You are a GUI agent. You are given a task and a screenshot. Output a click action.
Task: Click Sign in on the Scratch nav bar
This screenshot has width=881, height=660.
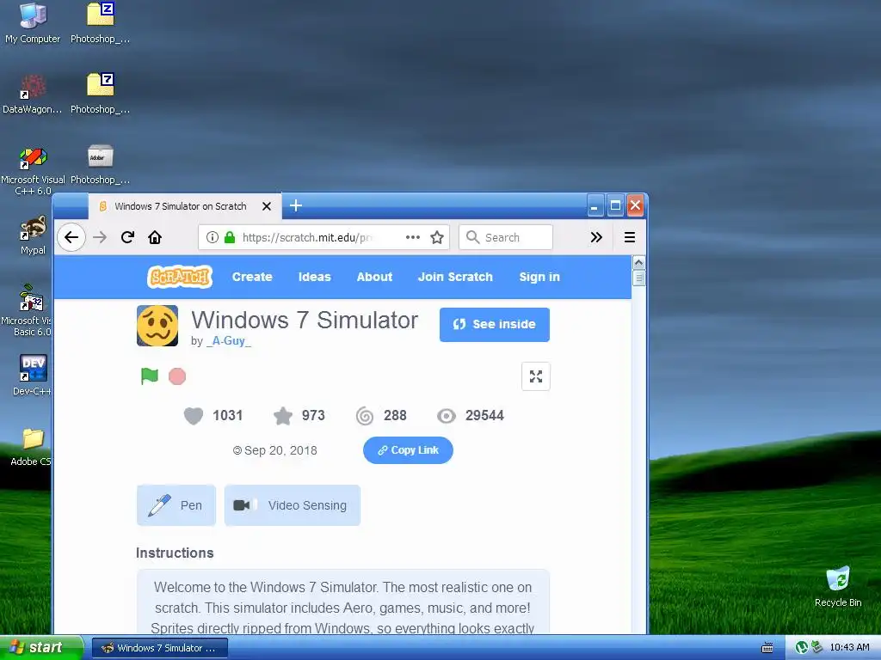coord(539,277)
